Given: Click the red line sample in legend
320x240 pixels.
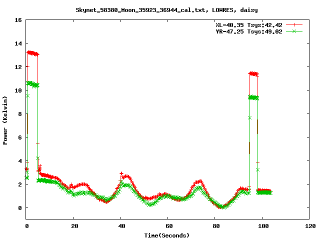Looking at the screenshot, I should pyautogui.click(x=294, y=24).
